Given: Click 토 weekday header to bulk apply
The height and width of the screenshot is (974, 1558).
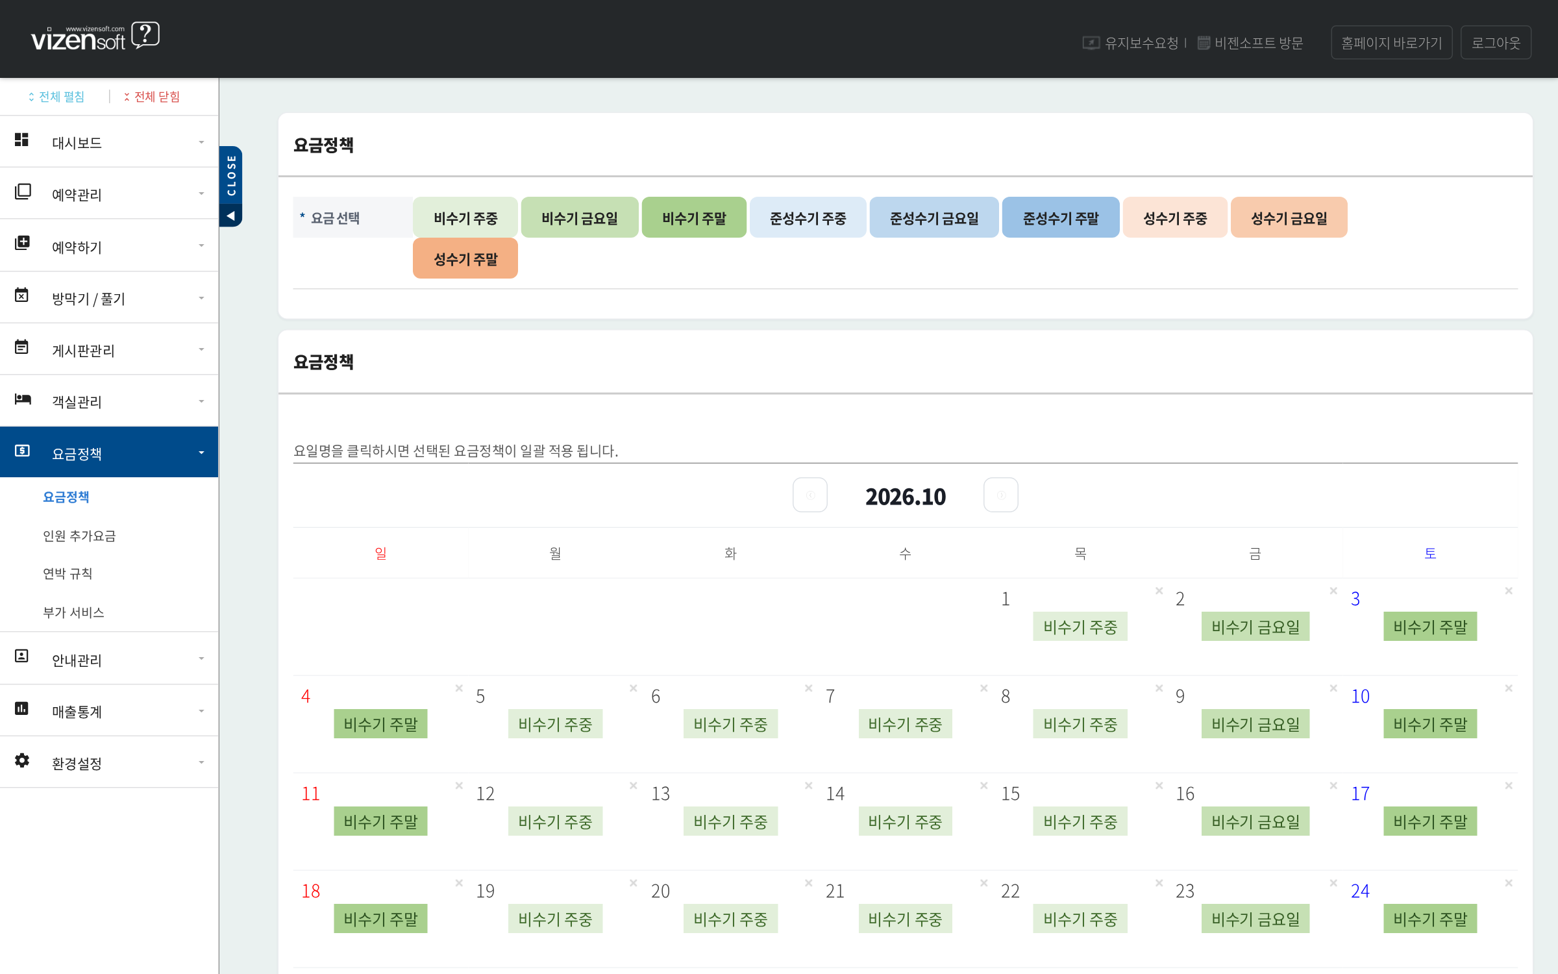Looking at the screenshot, I should pyautogui.click(x=1430, y=553).
